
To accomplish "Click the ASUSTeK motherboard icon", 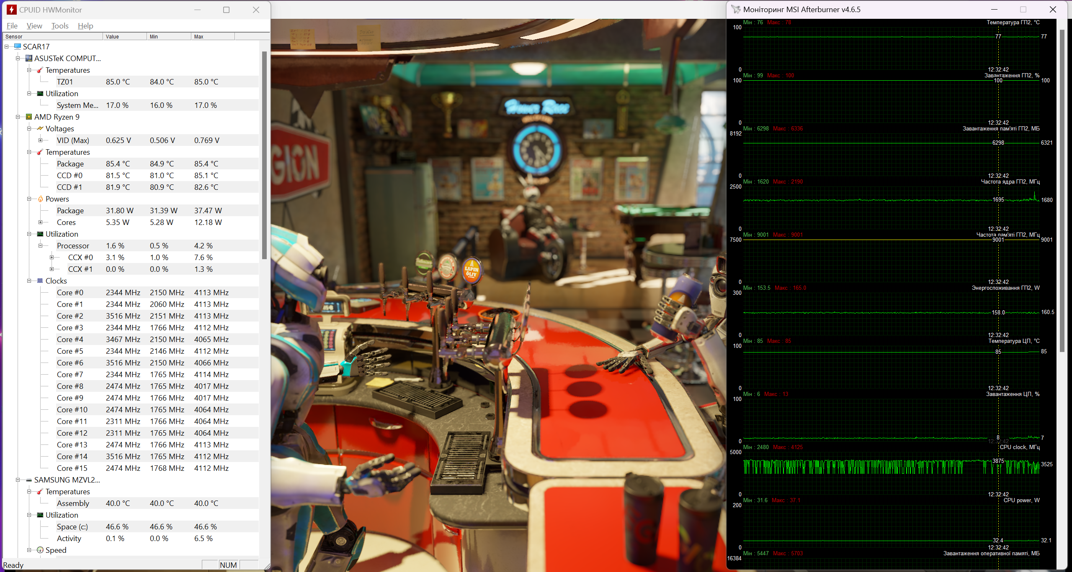I will pyautogui.click(x=29, y=58).
